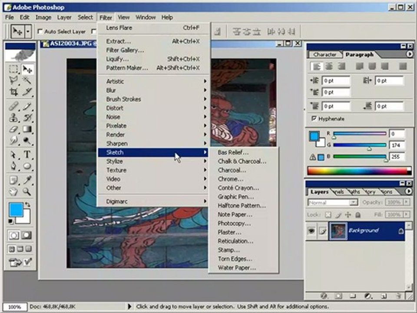The height and width of the screenshot is (313, 417).
Task: Select the Eyedropper tool
Action: [27, 180]
